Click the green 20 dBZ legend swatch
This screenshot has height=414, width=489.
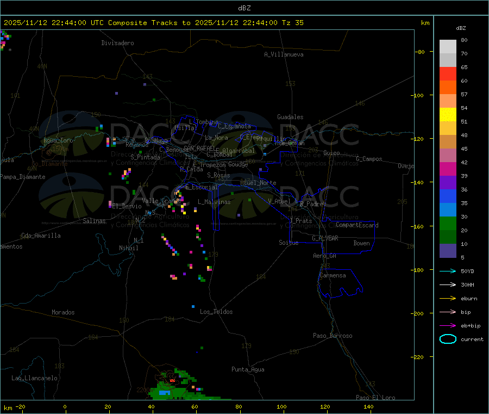point(448,223)
